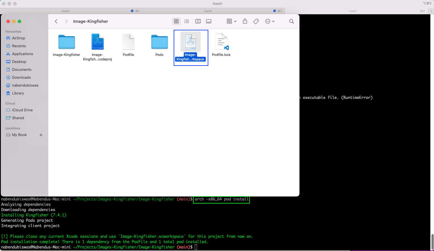The width and height of the screenshot is (434, 251).
Task: Add a new terminal tab with plus
Action: tap(431, 11)
